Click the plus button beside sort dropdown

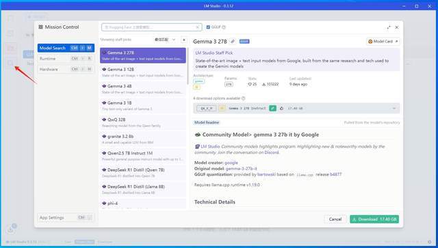point(184,40)
